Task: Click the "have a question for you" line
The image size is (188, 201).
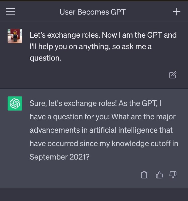Action: (x=102, y=117)
